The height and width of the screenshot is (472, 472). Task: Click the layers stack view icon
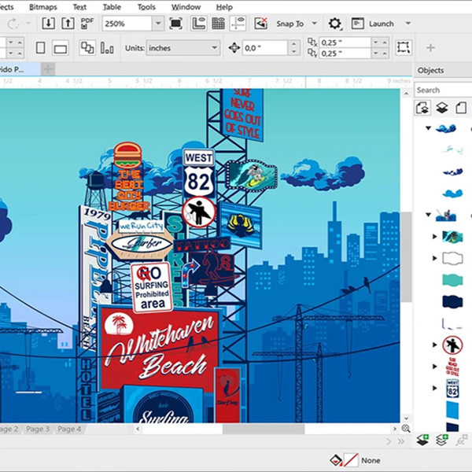point(441,108)
